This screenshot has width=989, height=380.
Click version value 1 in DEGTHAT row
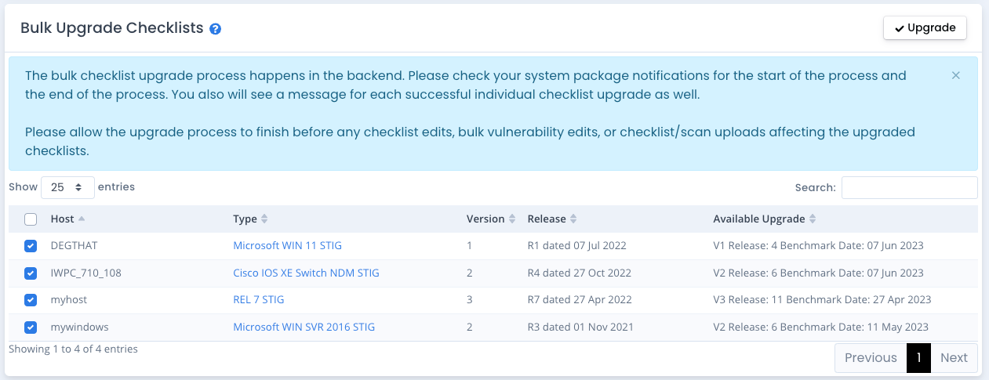[469, 245]
